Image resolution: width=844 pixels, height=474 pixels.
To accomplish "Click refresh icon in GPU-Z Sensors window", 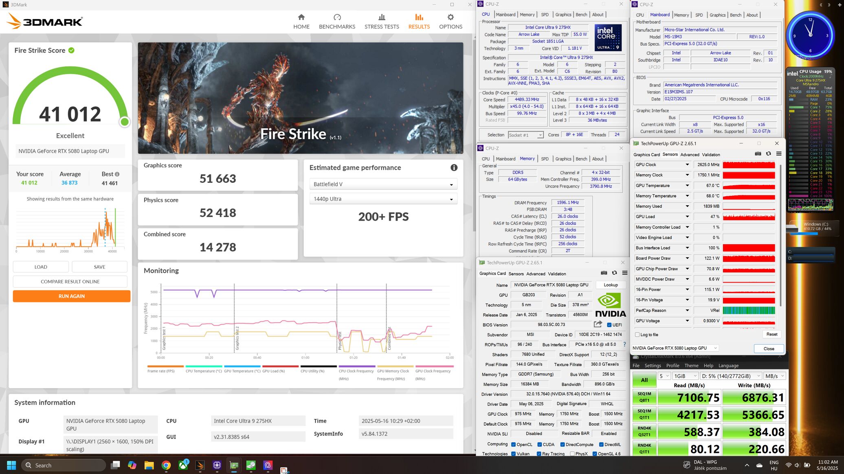I will click(768, 154).
